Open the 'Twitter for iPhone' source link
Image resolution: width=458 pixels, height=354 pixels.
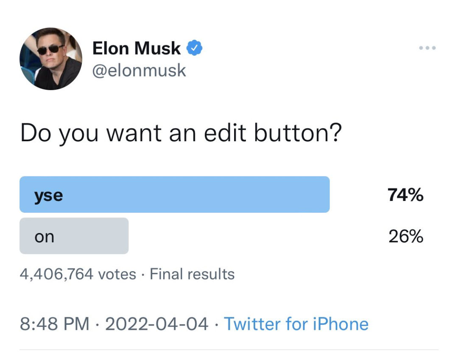coord(296,324)
